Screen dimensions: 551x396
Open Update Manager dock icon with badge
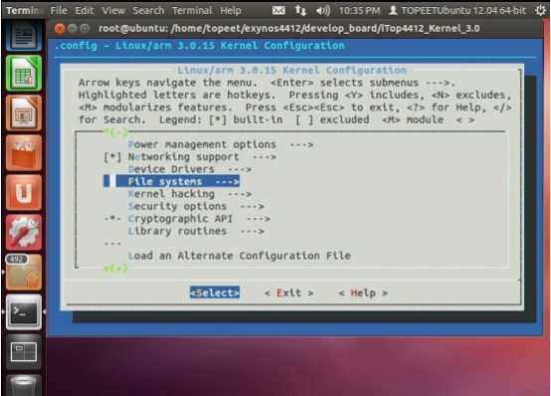click(x=24, y=273)
